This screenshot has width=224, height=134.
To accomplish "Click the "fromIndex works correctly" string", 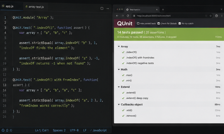I will 44,106.
